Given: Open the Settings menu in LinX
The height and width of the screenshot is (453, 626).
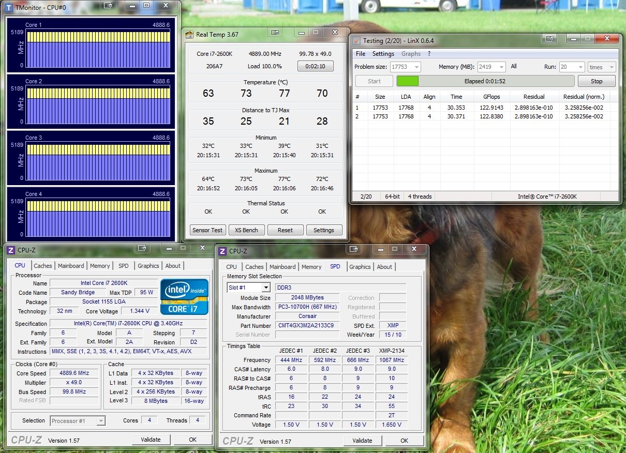Looking at the screenshot, I should point(383,54).
